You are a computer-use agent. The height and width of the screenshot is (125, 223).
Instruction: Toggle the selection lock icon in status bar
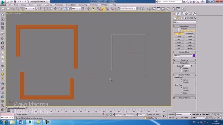point(107,115)
